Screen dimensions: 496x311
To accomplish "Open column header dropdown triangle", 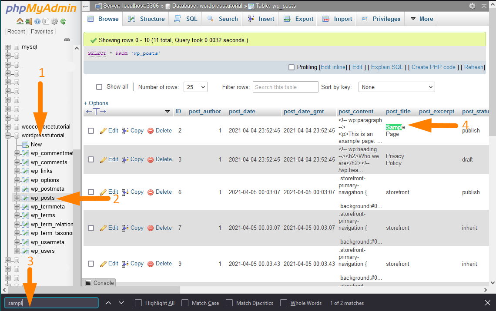I will (x=168, y=112).
